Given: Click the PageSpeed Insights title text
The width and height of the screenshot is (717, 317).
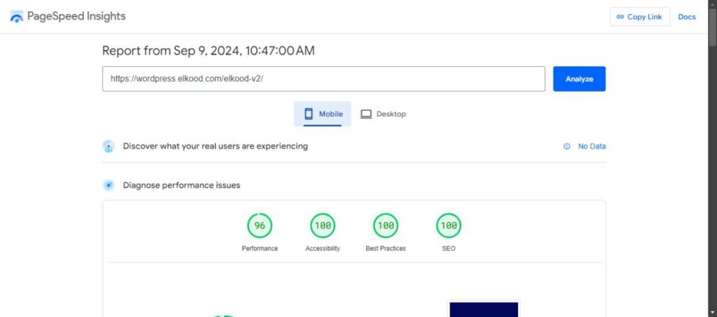Looking at the screenshot, I should (77, 16).
